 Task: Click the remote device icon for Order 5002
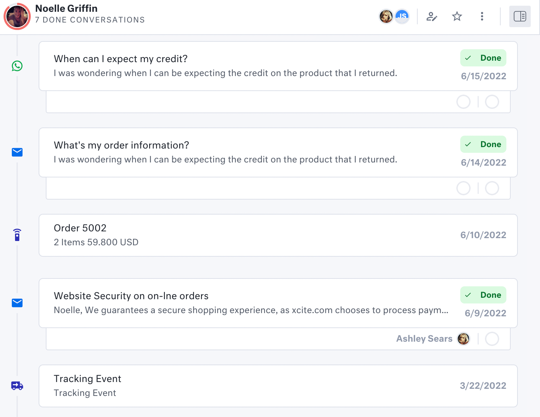coord(17,235)
